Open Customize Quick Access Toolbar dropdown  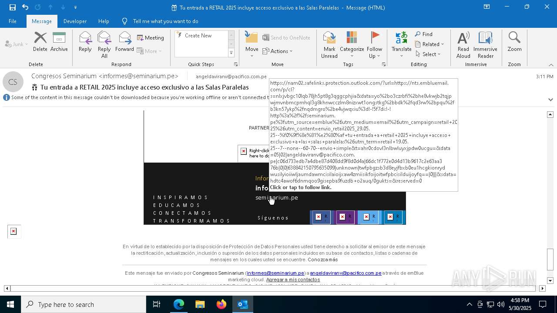[x=76, y=7]
